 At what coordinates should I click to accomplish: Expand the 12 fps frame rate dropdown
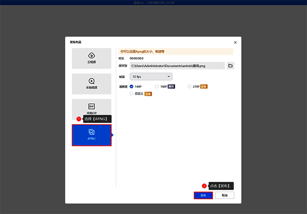click(x=151, y=76)
